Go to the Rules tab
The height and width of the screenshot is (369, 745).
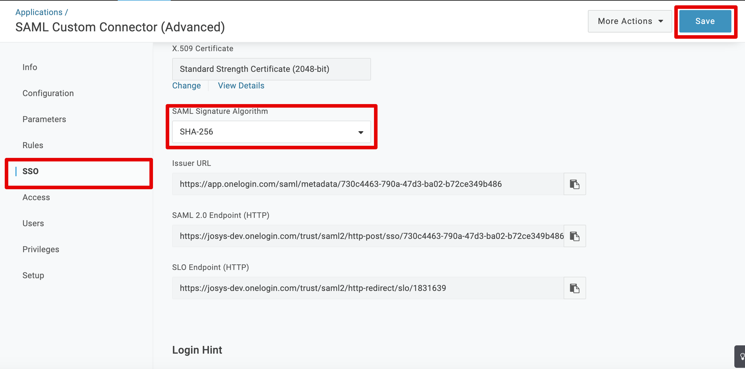coord(33,145)
